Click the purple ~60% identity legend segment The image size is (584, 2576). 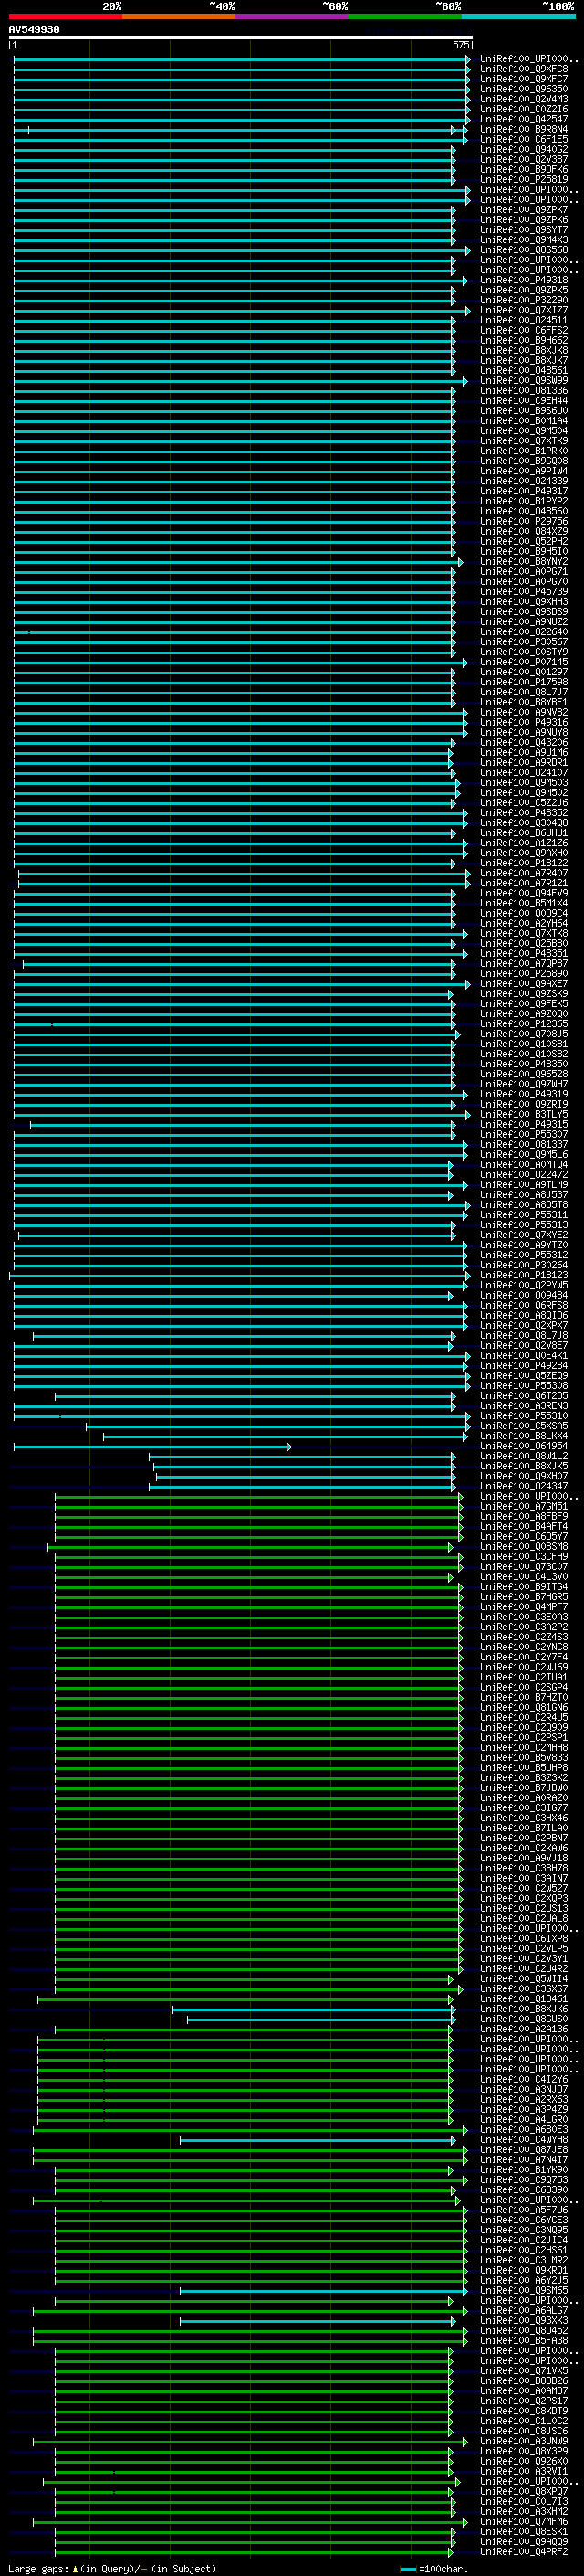291,16
